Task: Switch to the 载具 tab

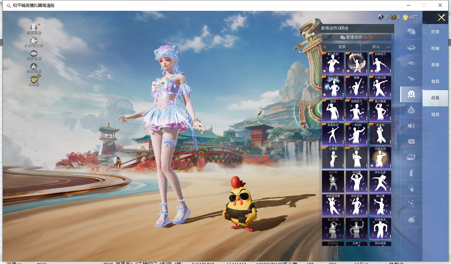Action: tap(435, 81)
